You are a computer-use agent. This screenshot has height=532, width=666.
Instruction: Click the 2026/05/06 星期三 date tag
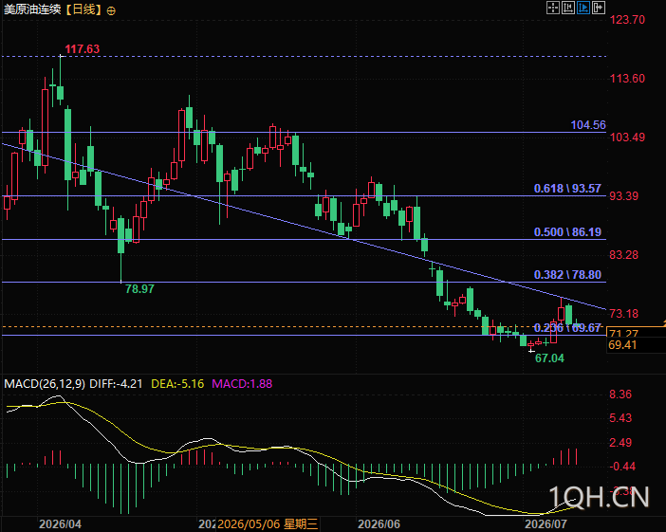point(268,523)
